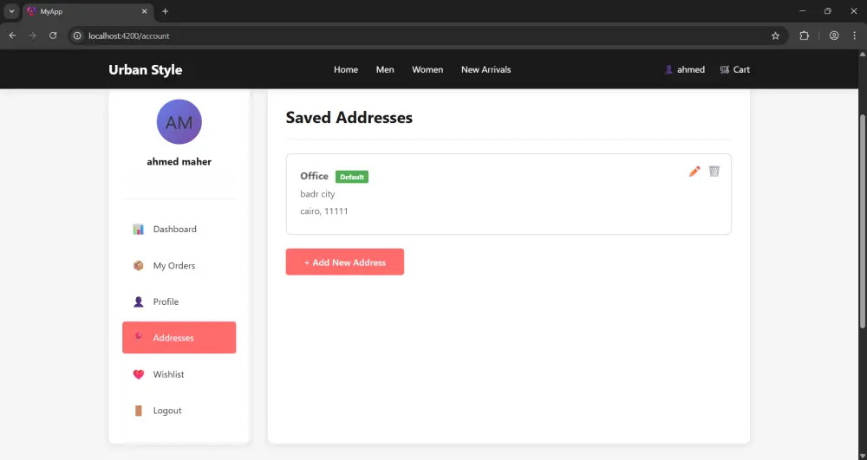Open Wishlist from the sidebar

coord(179,374)
